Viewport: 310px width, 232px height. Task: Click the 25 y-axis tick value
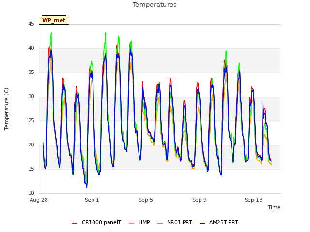click(31, 120)
